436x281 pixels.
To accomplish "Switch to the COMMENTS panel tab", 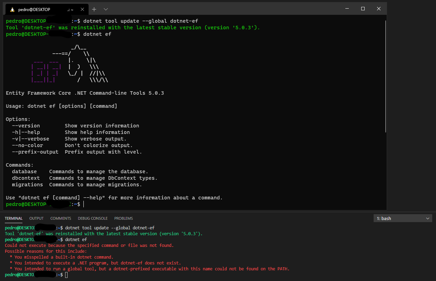I will (61, 218).
